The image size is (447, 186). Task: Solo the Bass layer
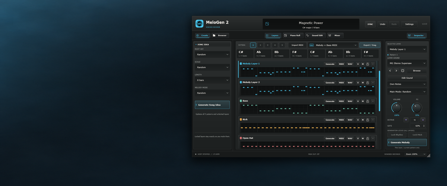point(358,101)
